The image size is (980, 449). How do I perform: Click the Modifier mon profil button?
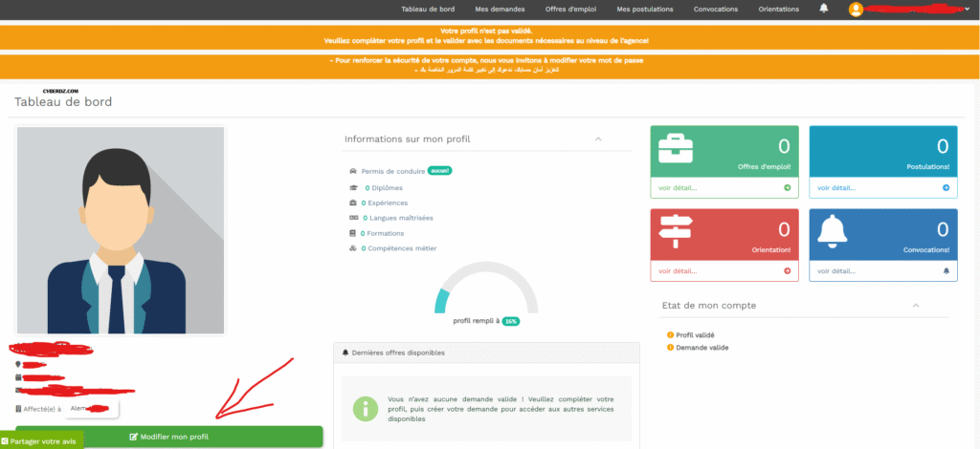168,438
